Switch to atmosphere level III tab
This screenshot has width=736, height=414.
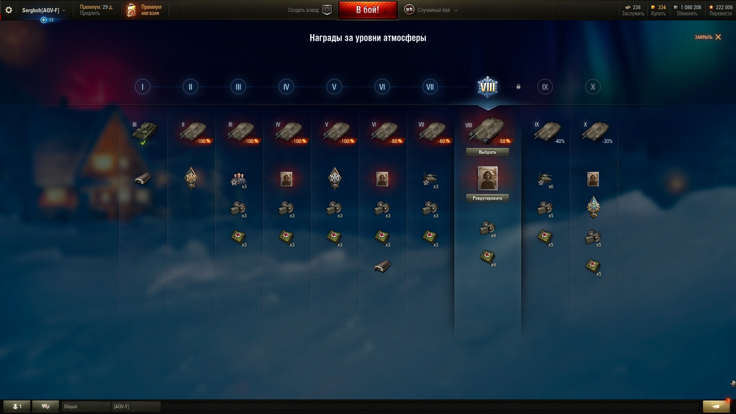(238, 87)
